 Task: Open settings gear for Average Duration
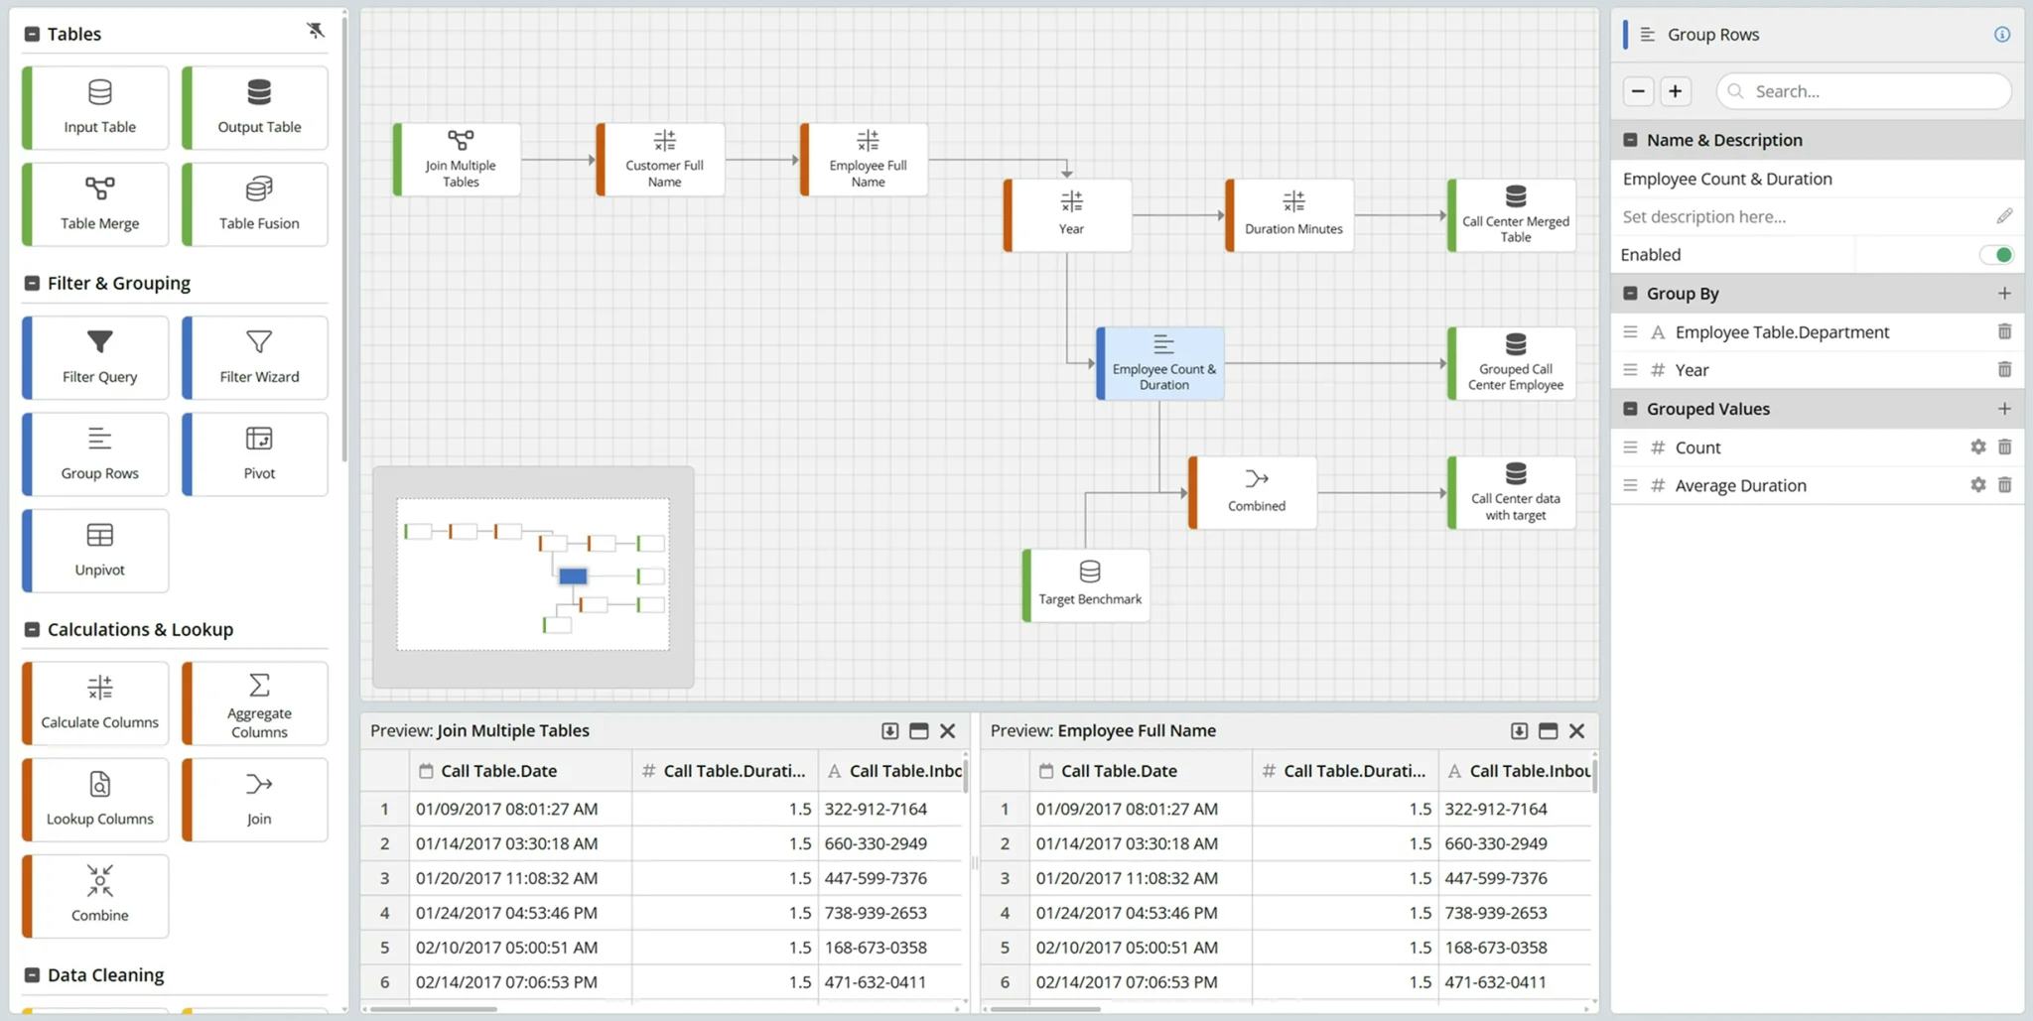[x=1977, y=485]
